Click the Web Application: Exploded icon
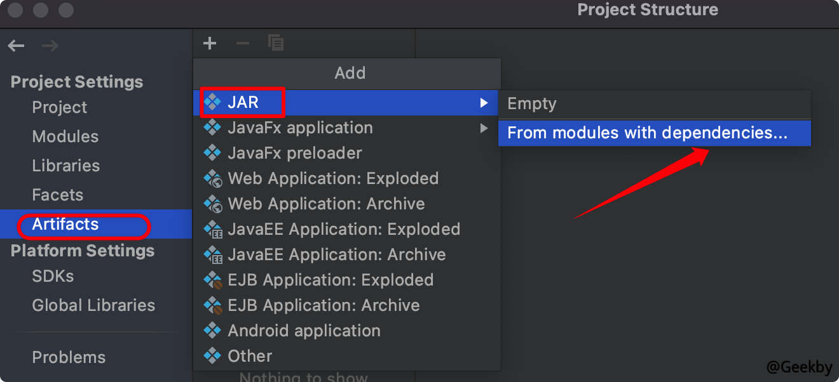 pos(212,178)
